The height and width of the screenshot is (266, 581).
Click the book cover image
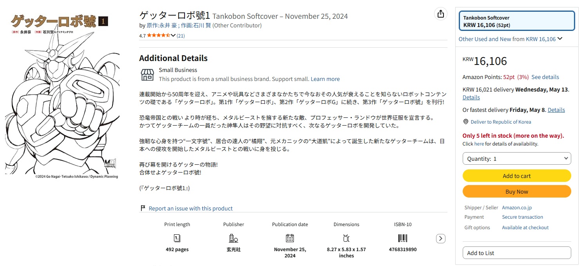62,96
